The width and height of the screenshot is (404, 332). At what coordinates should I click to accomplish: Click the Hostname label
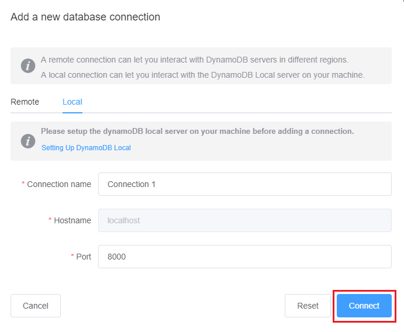coord(72,220)
